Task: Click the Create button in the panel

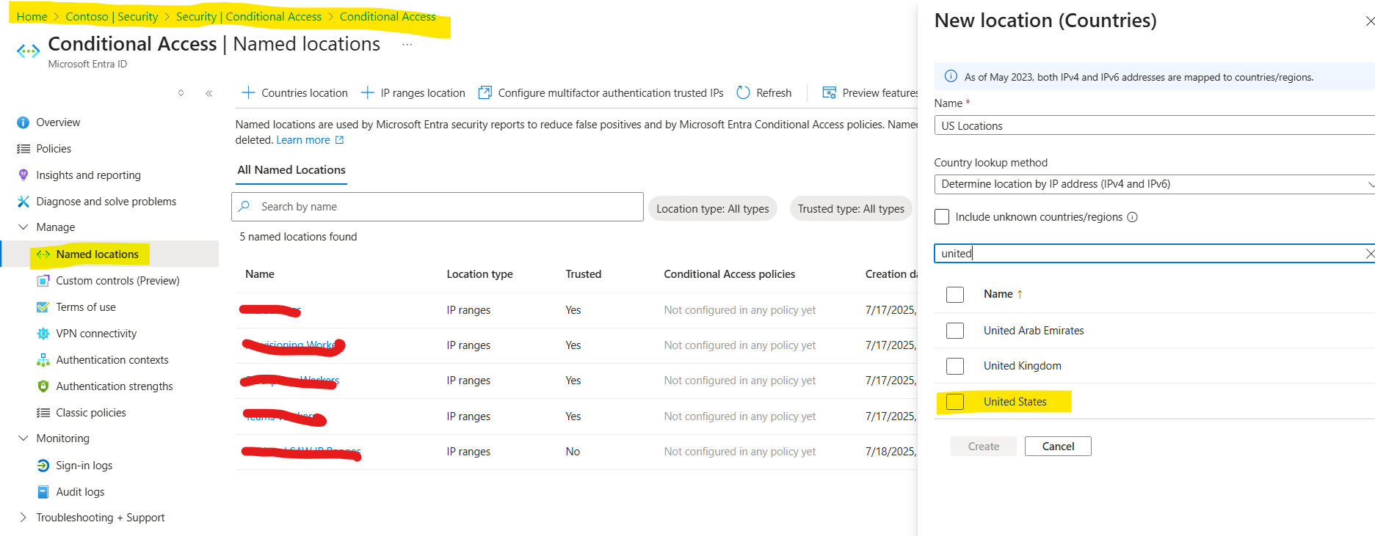Action: tap(984, 447)
